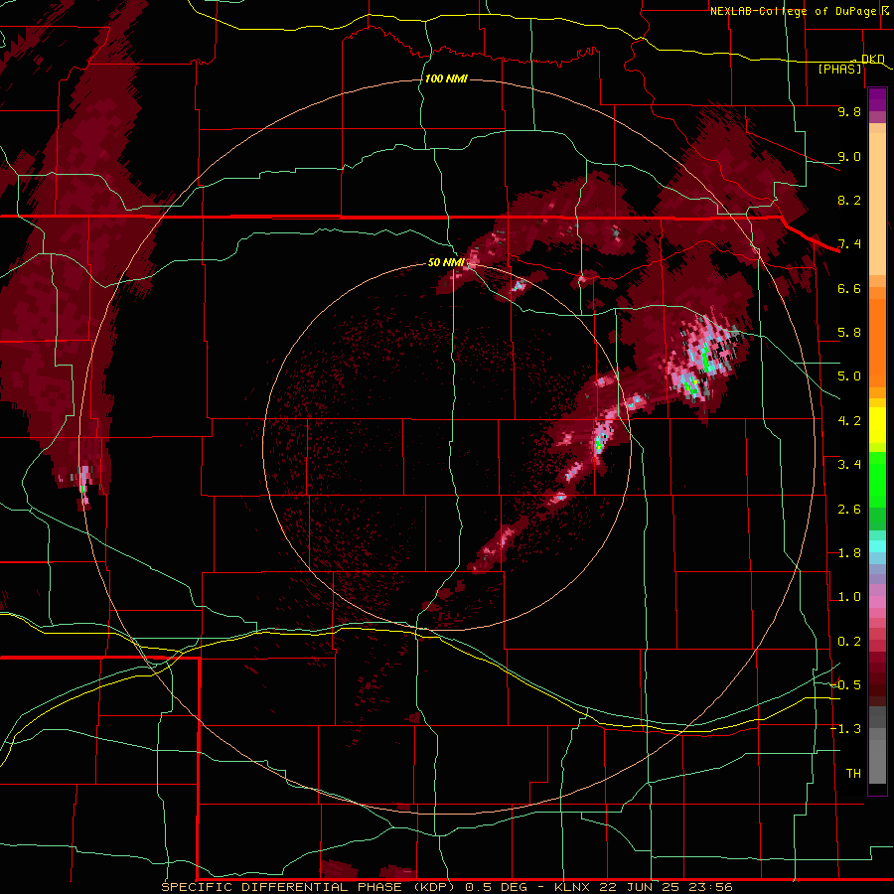Click the NEXLAB-College of DuPage credit text
Screen dimensions: 894x894
(x=796, y=11)
